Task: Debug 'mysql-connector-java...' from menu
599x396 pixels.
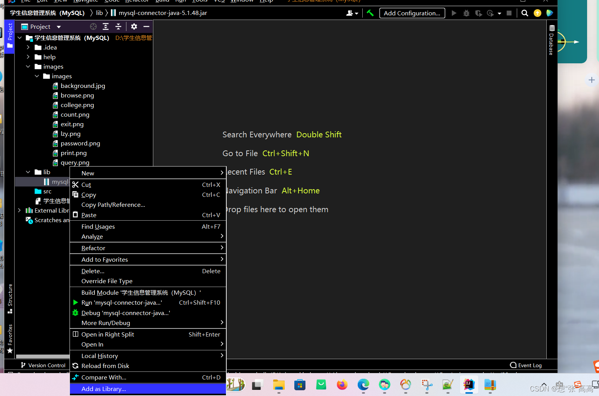Action: click(148, 313)
